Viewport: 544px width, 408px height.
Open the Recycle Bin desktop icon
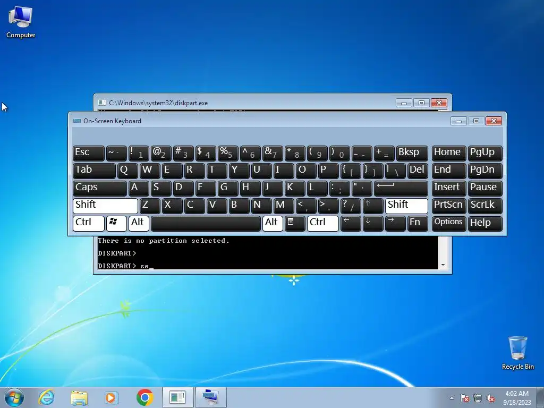point(517,353)
